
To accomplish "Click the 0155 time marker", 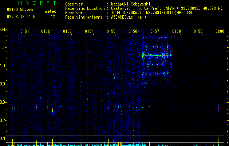I will [x=111, y=31].
